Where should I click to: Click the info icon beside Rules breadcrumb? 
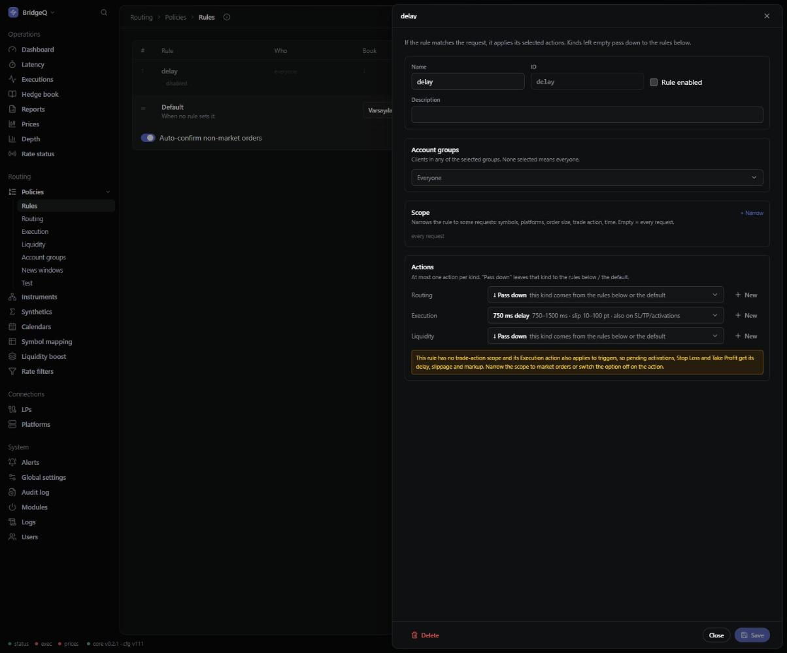coord(227,17)
